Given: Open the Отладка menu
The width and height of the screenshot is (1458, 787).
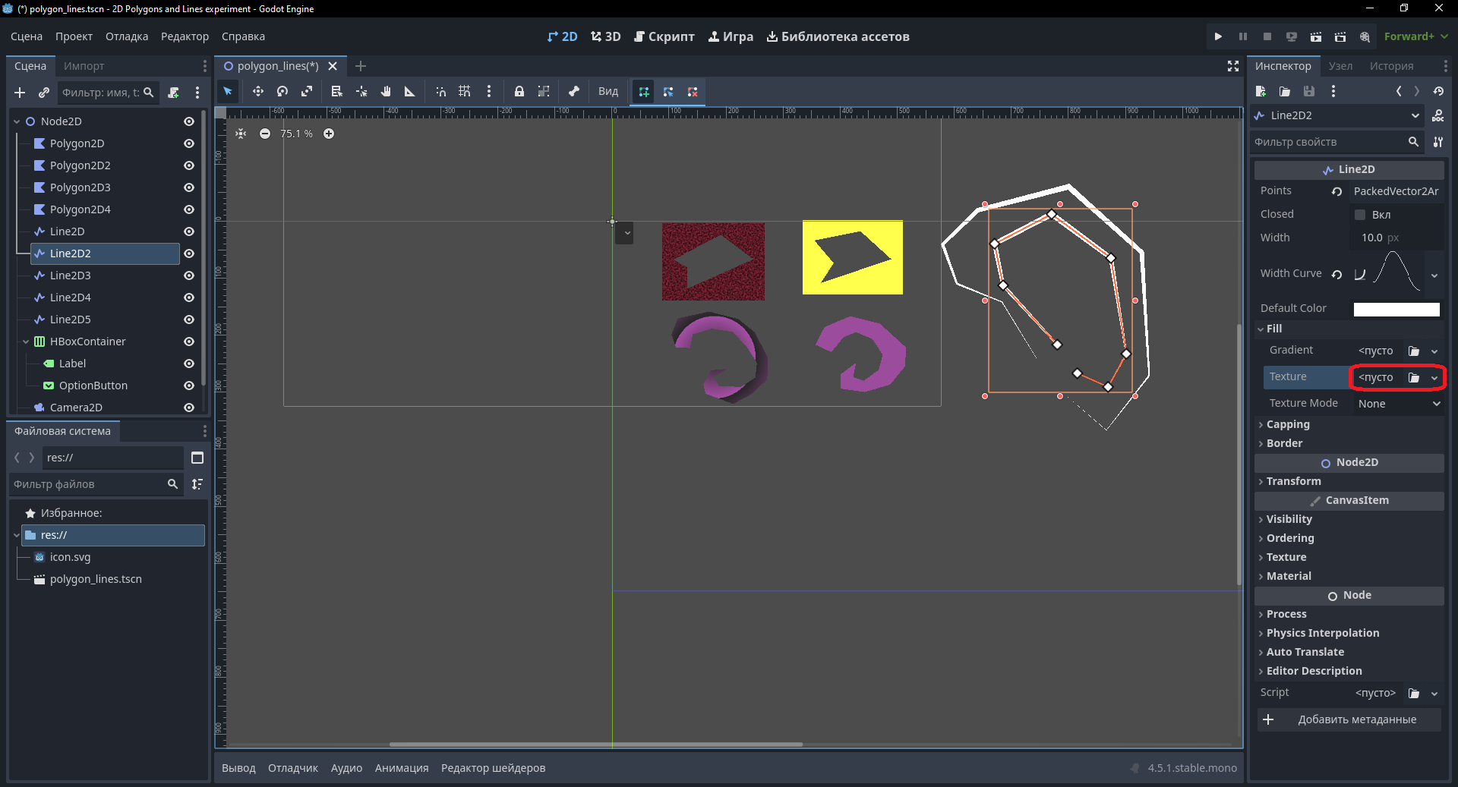Looking at the screenshot, I should pos(127,36).
